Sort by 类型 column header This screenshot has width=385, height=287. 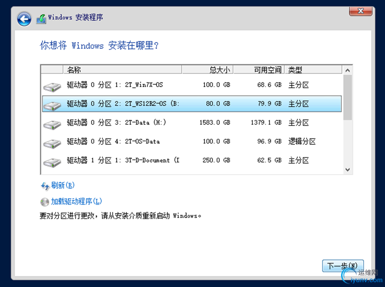click(313, 70)
